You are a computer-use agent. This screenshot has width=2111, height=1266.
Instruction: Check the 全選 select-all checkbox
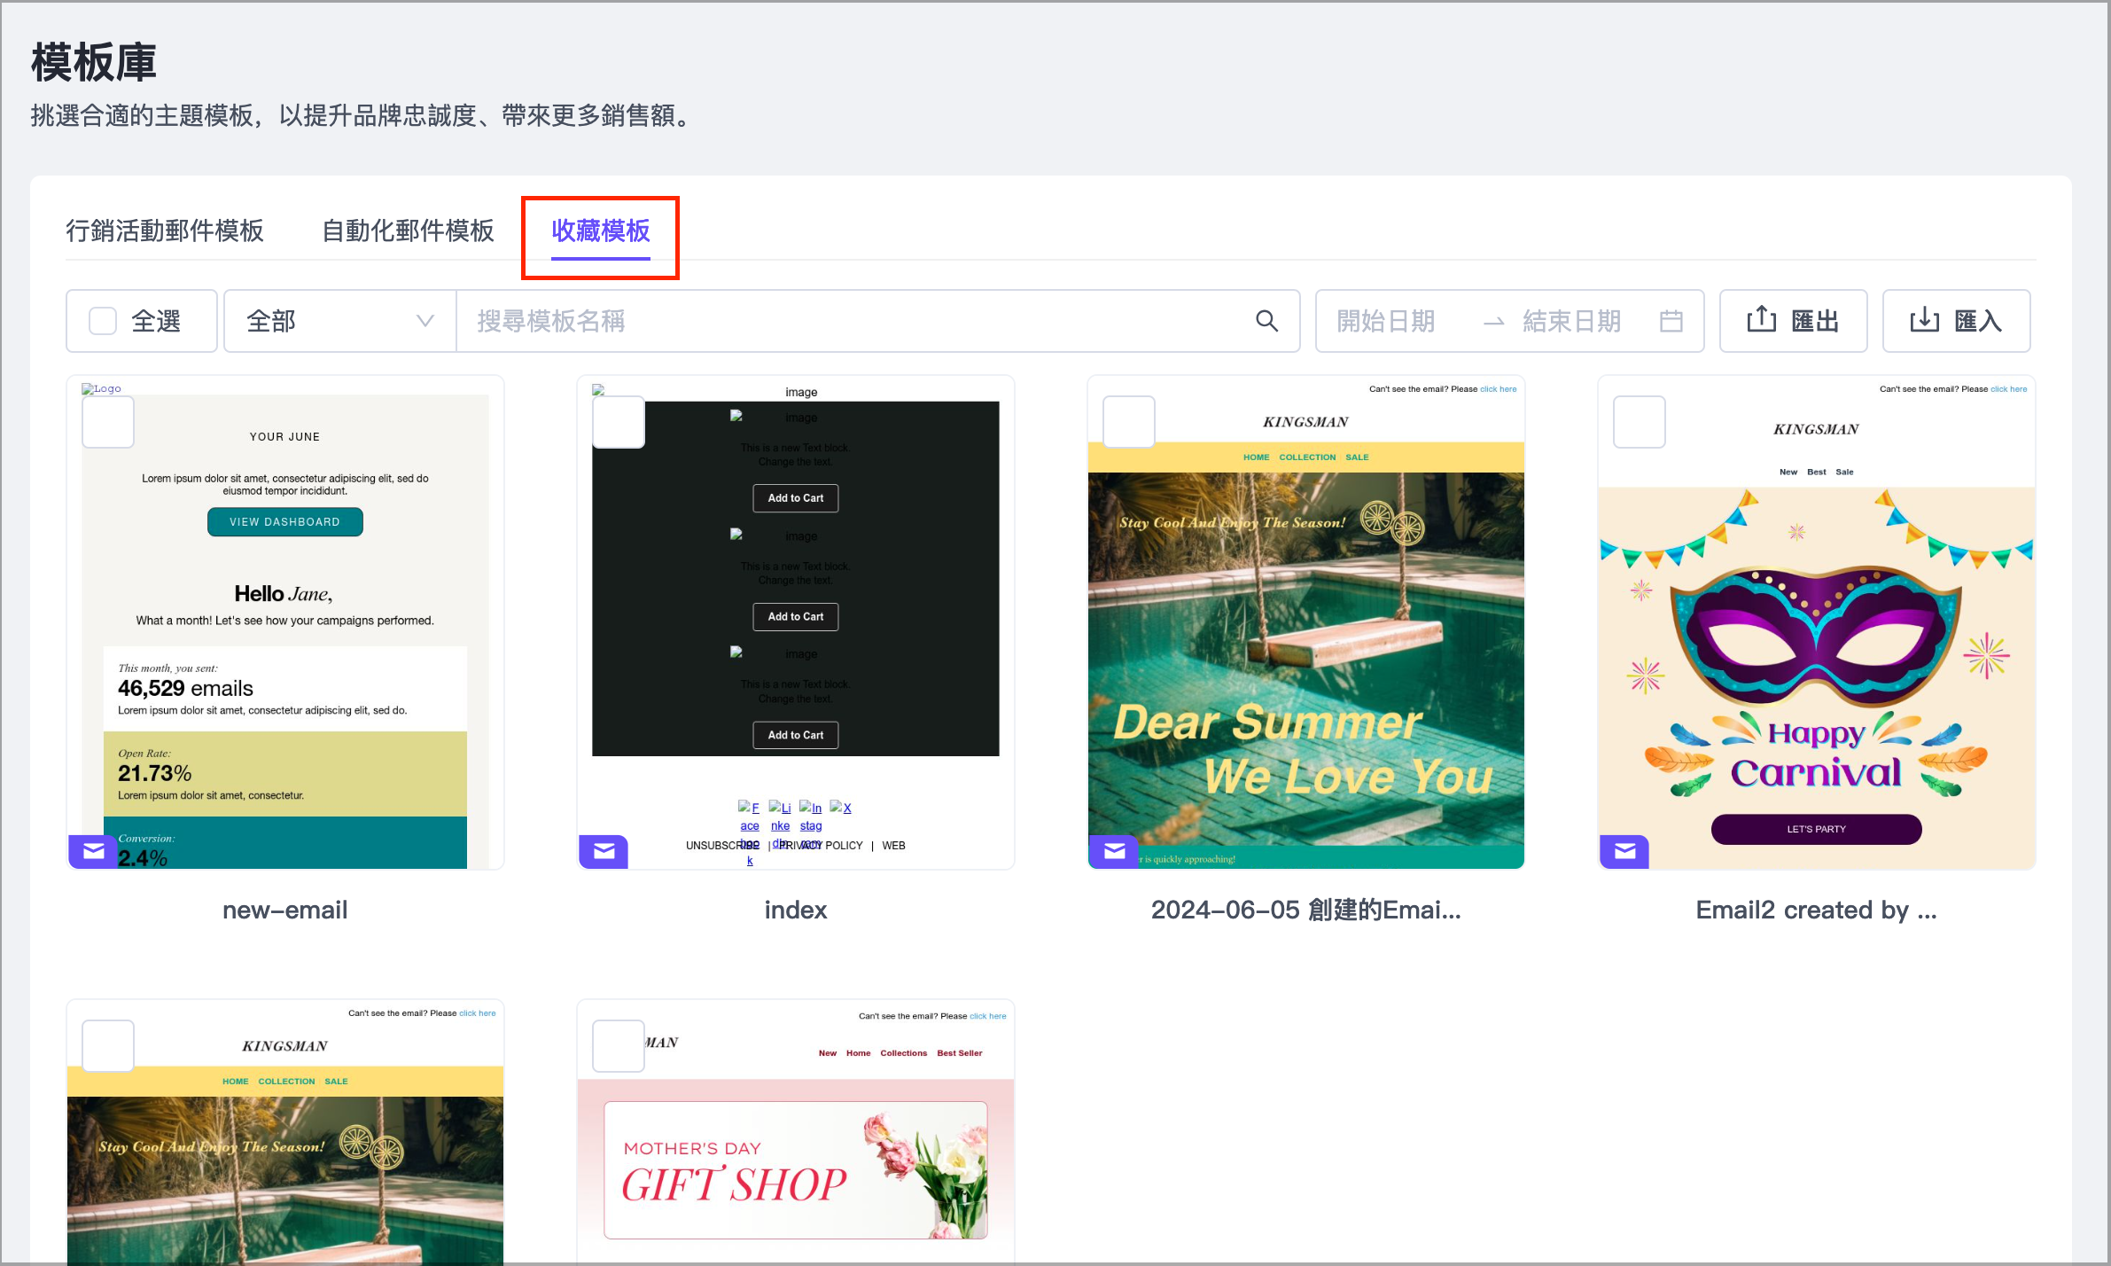(x=103, y=321)
